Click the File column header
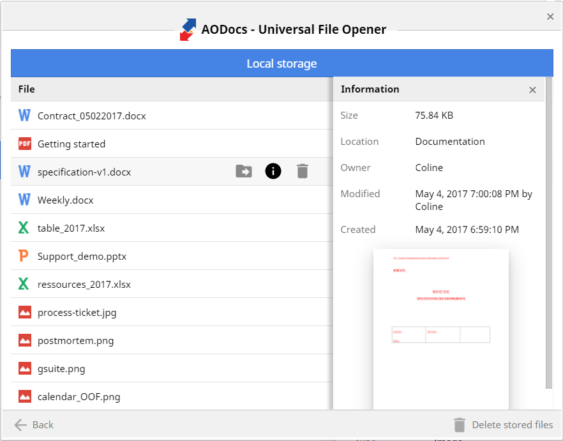Screen dimensions: 563x441 pos(172,89)
